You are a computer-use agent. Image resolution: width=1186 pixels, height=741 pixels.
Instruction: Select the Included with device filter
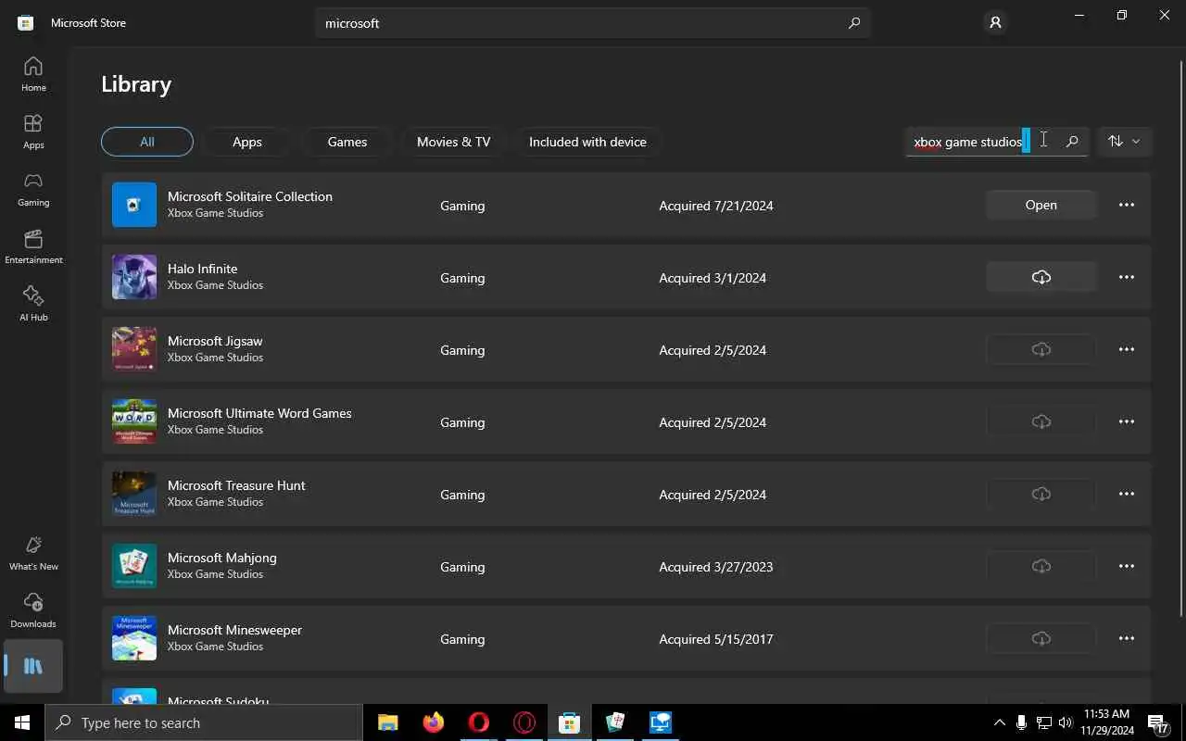coord(587,142)
